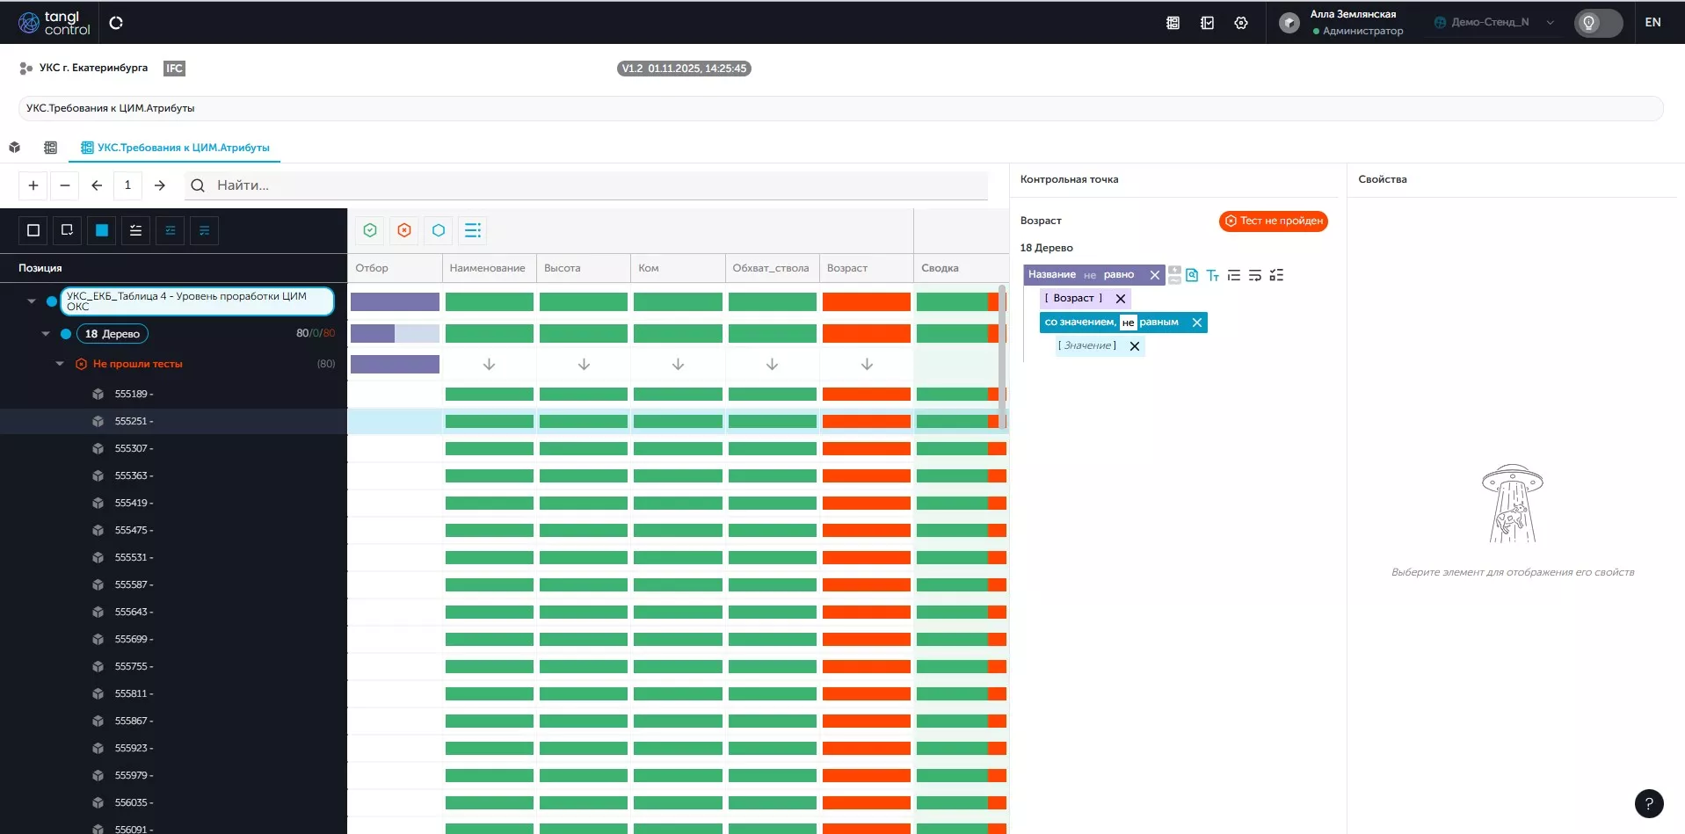Click the 'Возраст' column header
The image size is (1685, 834).
pos(847,268)
